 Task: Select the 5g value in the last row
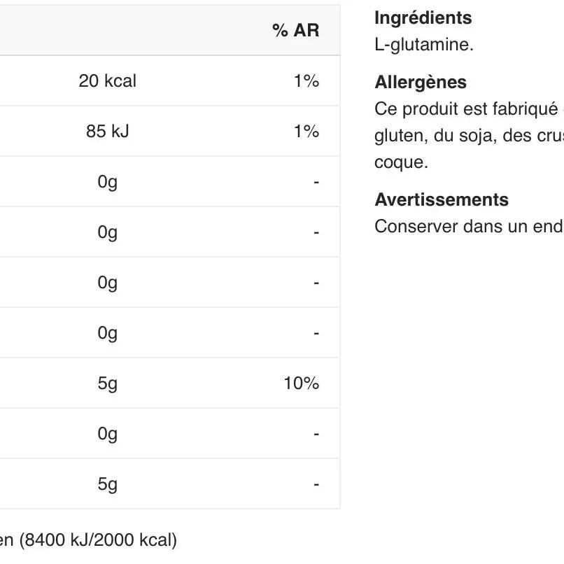point(107,484)
